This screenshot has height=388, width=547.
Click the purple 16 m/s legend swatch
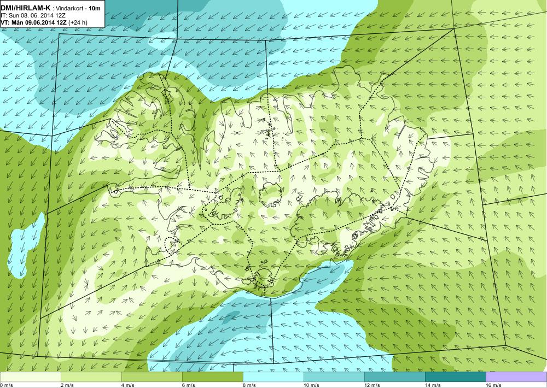[x=516, y=377]
